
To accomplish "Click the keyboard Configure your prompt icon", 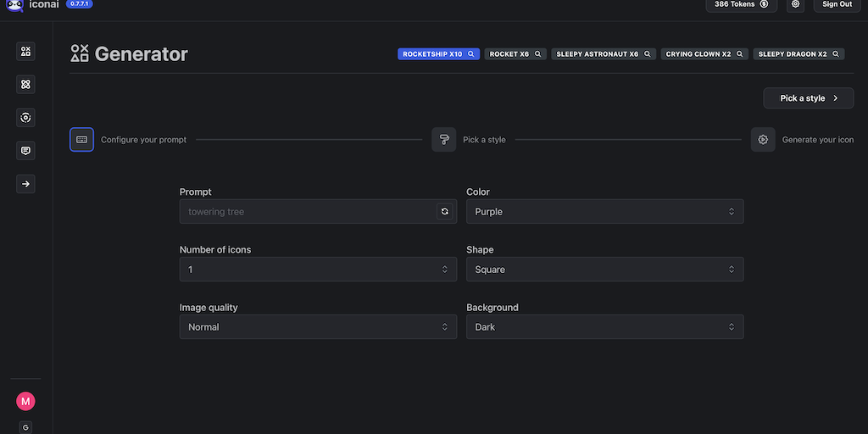I will [x=81, y=140].
